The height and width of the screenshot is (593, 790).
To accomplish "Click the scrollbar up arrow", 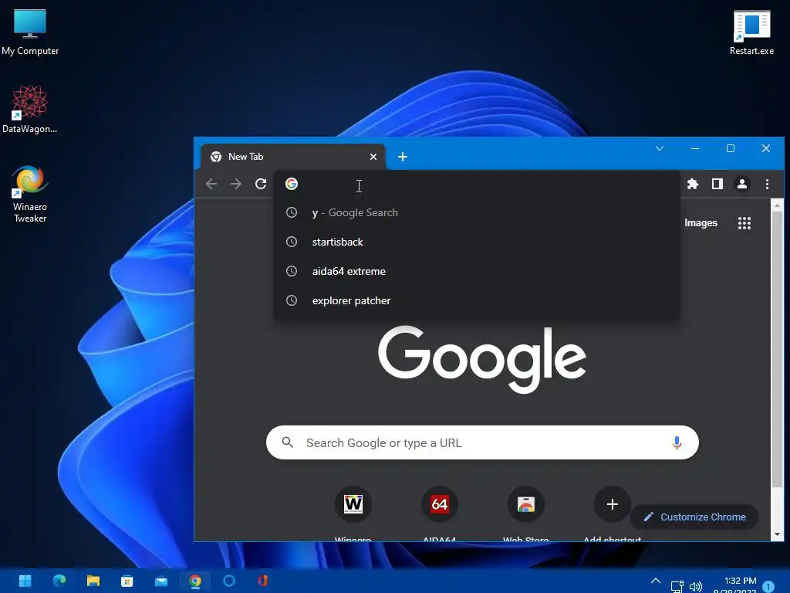I will click(777, 205).
